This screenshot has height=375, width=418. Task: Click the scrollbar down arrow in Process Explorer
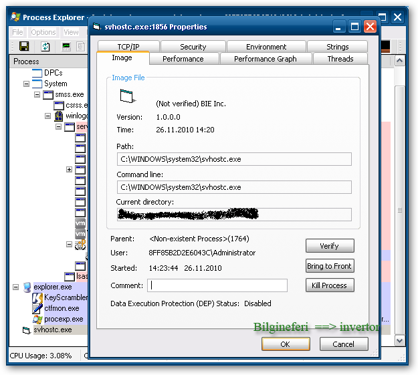(x=399, y=340)
